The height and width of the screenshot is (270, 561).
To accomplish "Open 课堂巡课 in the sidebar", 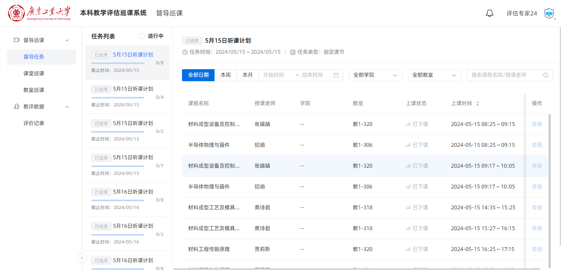I will [34, 73].
